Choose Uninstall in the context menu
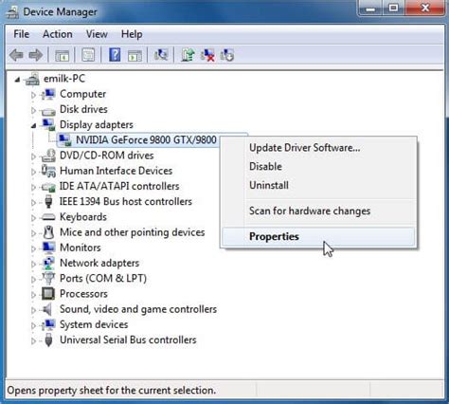 coord(269,185)
